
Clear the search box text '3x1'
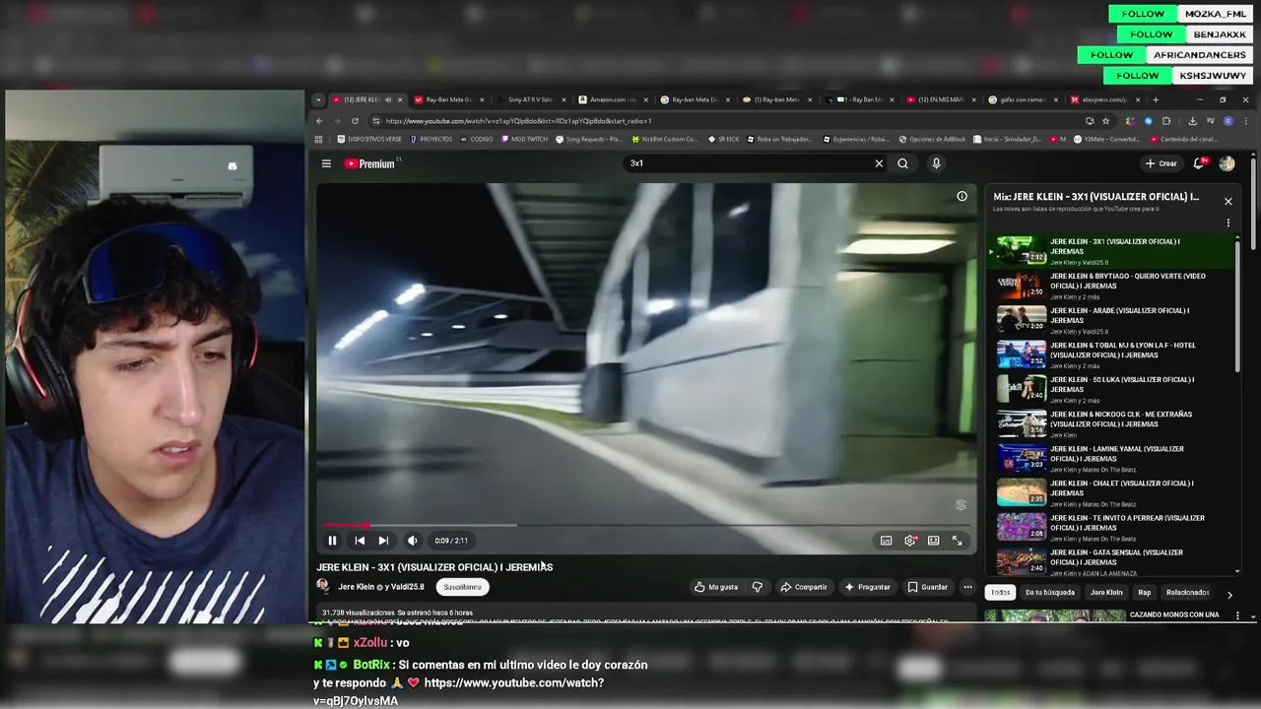[879, 163]
